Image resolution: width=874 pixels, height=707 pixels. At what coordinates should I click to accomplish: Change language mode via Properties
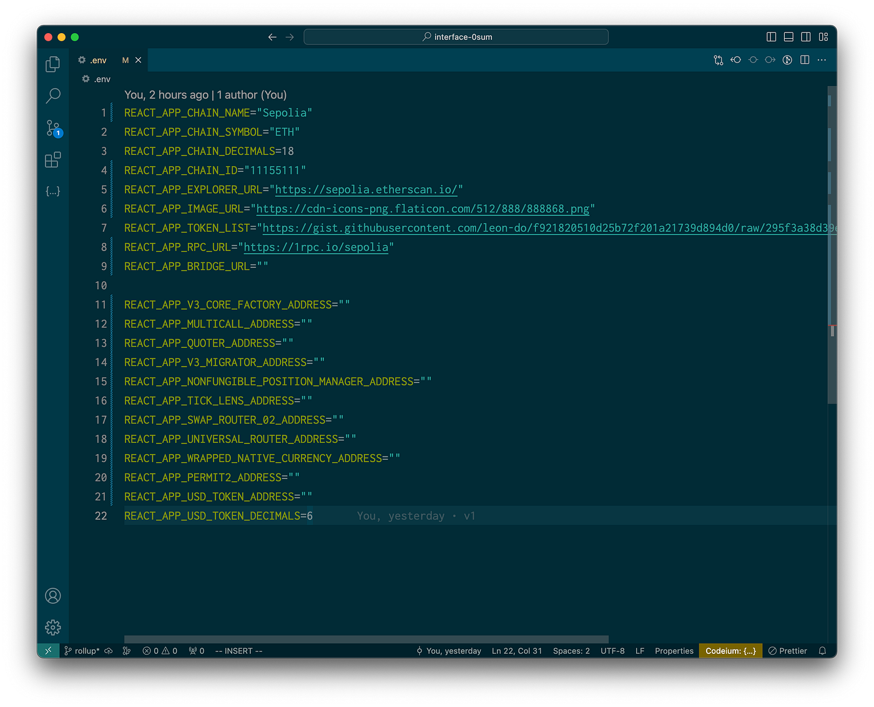[x=674, y=651]
